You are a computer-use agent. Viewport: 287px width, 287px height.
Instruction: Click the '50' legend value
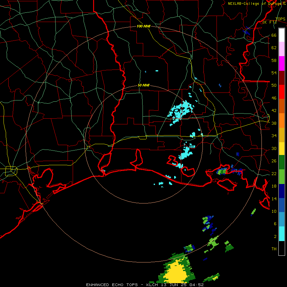tap(274, 85)
